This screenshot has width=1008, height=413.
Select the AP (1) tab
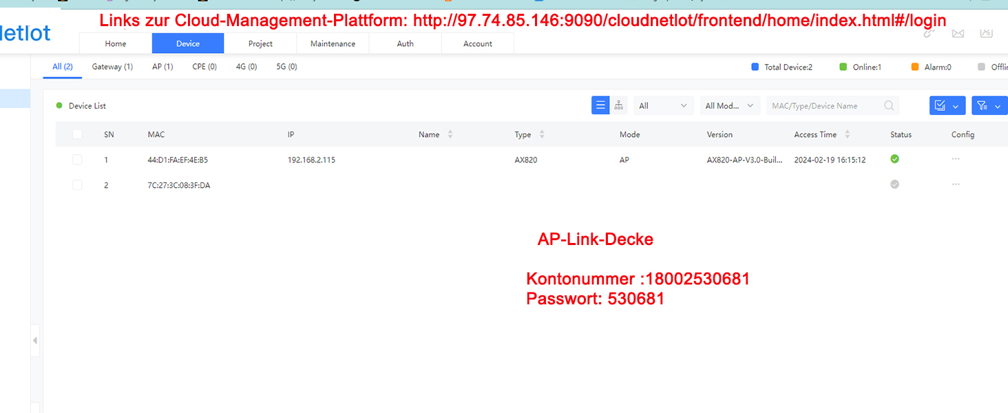tap(162, 67)
